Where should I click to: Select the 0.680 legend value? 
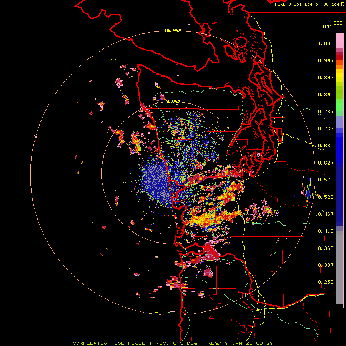pyautogui.click(x=326, y=146)
